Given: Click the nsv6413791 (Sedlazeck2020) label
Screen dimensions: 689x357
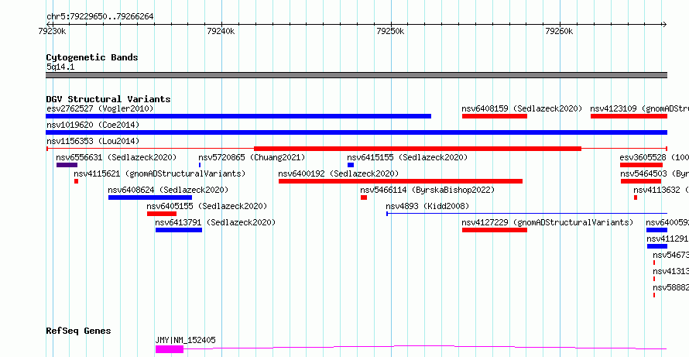Looking at the screenshot, I should pos(215,222).
